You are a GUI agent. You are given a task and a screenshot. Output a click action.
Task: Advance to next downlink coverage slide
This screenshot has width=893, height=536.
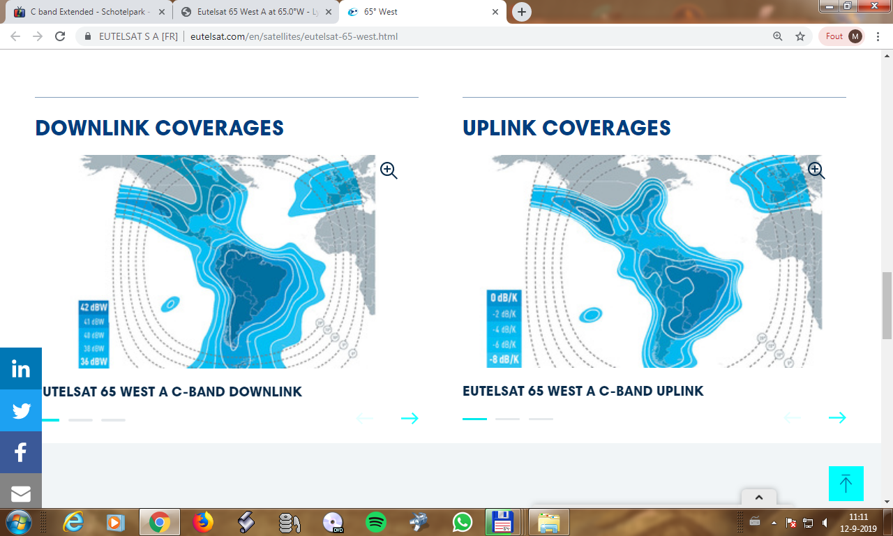[x=410, y=418]
